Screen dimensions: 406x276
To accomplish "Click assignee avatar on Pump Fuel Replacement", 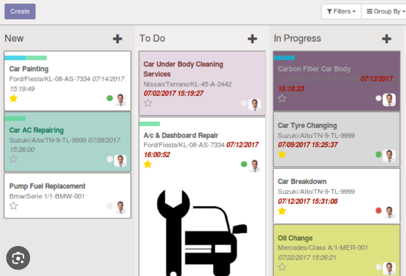I will pos(121,207).
